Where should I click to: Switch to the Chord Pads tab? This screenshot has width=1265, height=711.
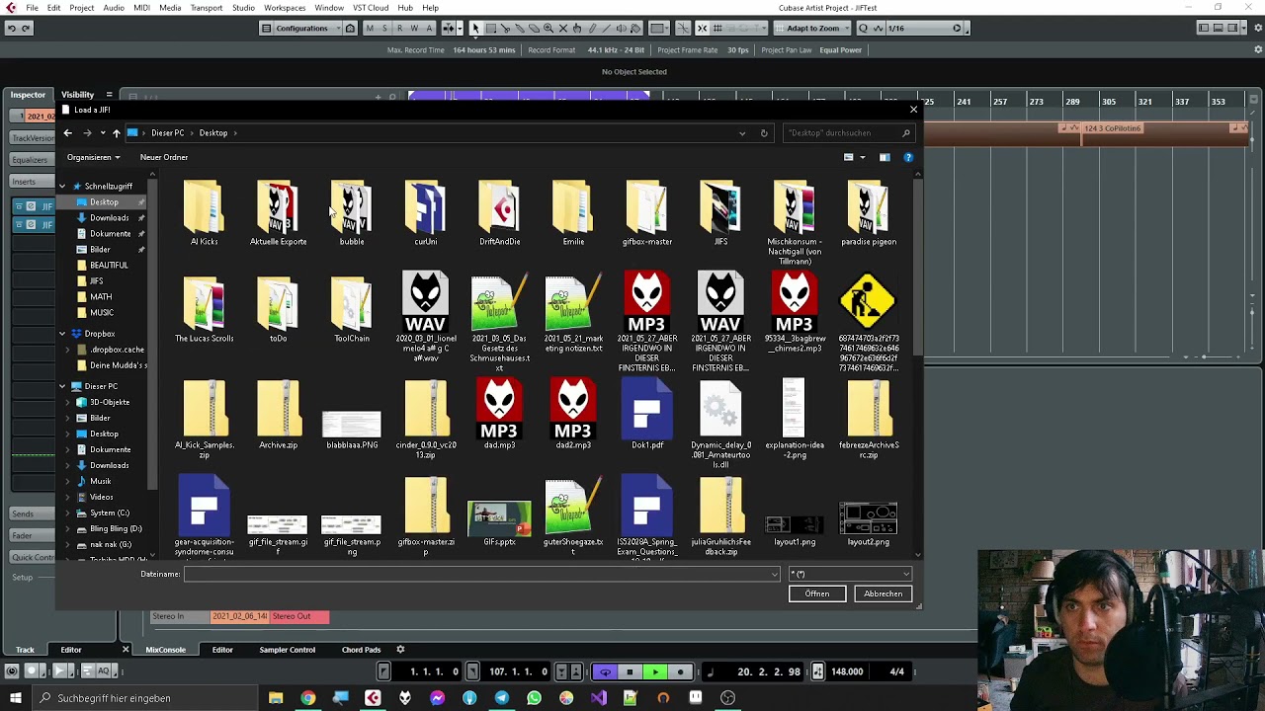click(361, 650)
